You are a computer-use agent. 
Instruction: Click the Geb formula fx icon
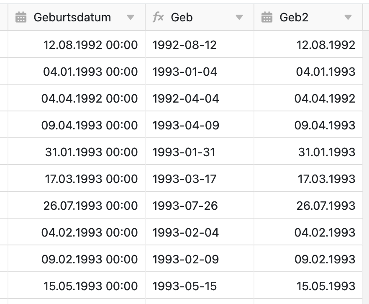coord(158,17)
